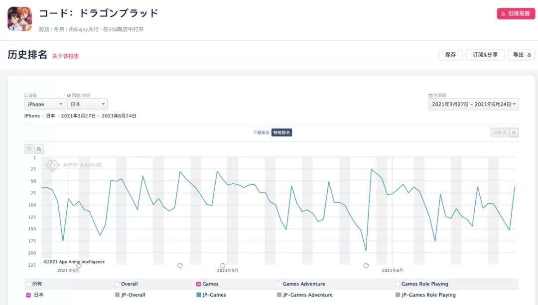Click the JP-Games teal color swatch
This screenshot has width=538, height=305.
pyautogui.click(x=199, y=295)
